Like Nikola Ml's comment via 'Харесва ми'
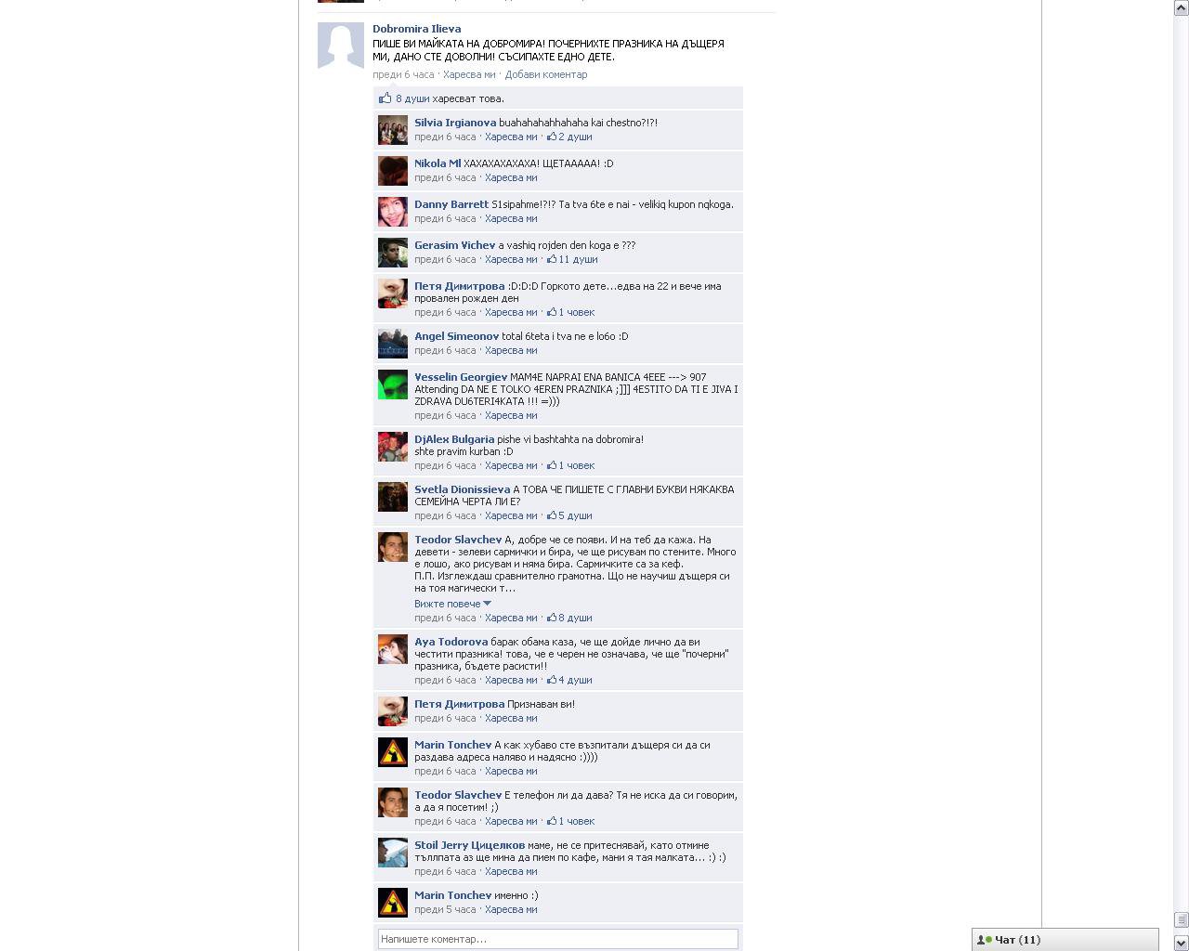Image resolution: width=1189 pixels, height=951 pixels. click(511, 177)
